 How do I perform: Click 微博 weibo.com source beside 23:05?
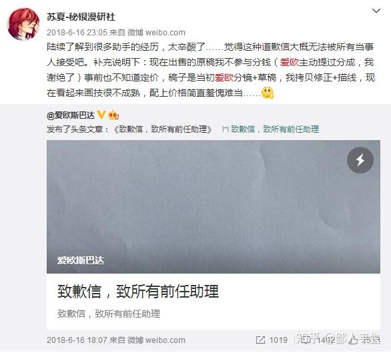pos(156,33)
